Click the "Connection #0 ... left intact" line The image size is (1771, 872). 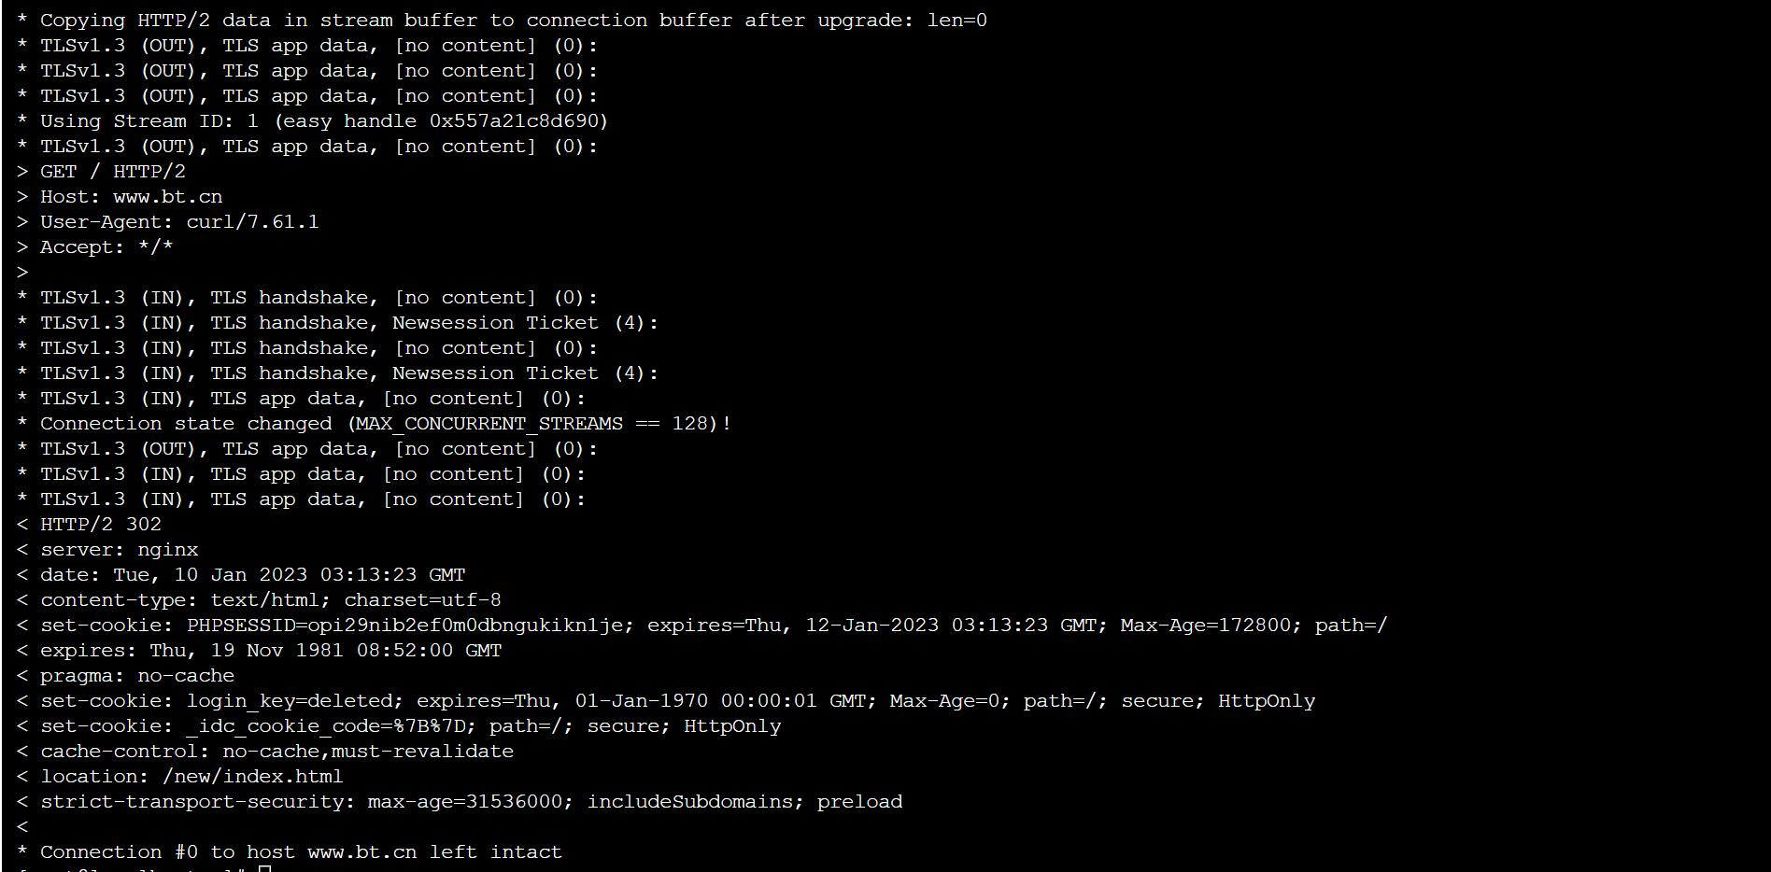point(301,852)
